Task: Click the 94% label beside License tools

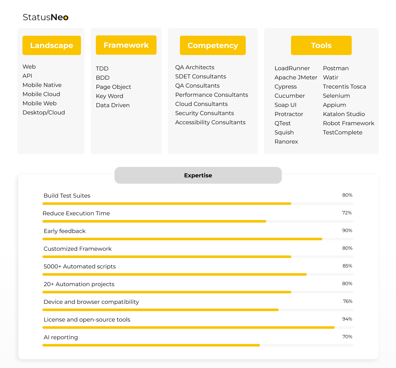Action: pos(347,319)
